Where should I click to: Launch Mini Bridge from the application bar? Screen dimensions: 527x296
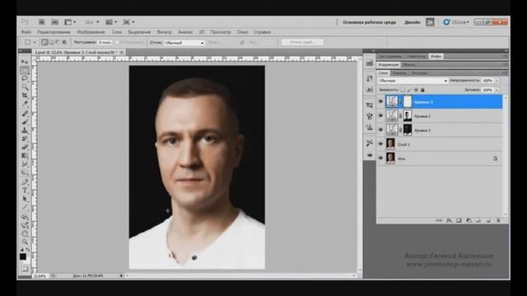[54, 22]
